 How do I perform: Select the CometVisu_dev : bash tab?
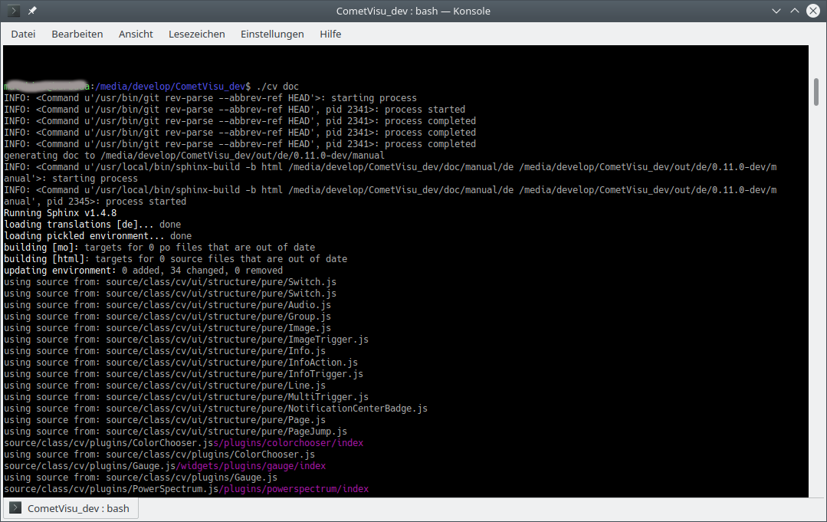tap(71, 508)
